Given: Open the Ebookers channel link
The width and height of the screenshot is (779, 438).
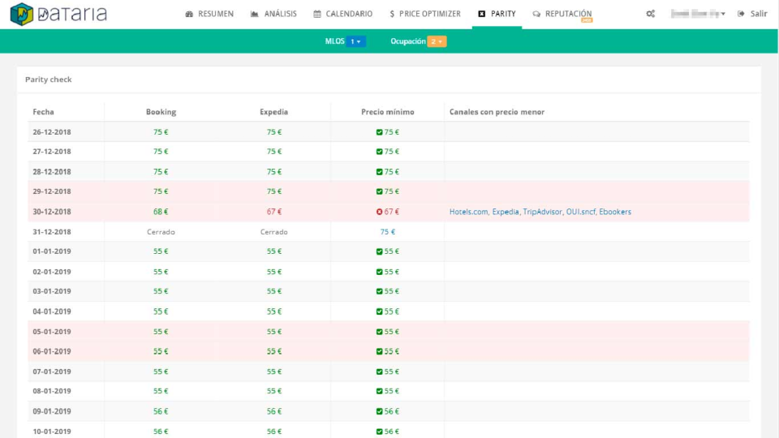Looking at the screenshot, I should [x=615, y=212].
